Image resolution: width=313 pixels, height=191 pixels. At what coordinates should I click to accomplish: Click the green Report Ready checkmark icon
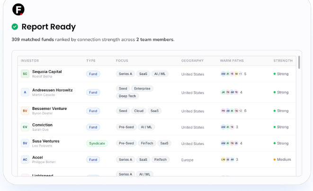pos(15,27)
